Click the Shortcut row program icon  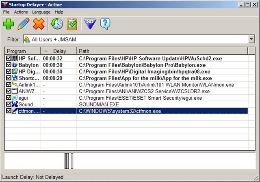[15, 78]
